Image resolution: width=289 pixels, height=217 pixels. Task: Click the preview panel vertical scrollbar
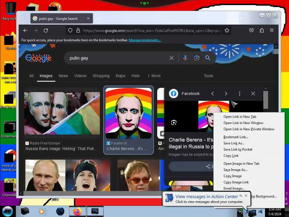pos(266,100)
